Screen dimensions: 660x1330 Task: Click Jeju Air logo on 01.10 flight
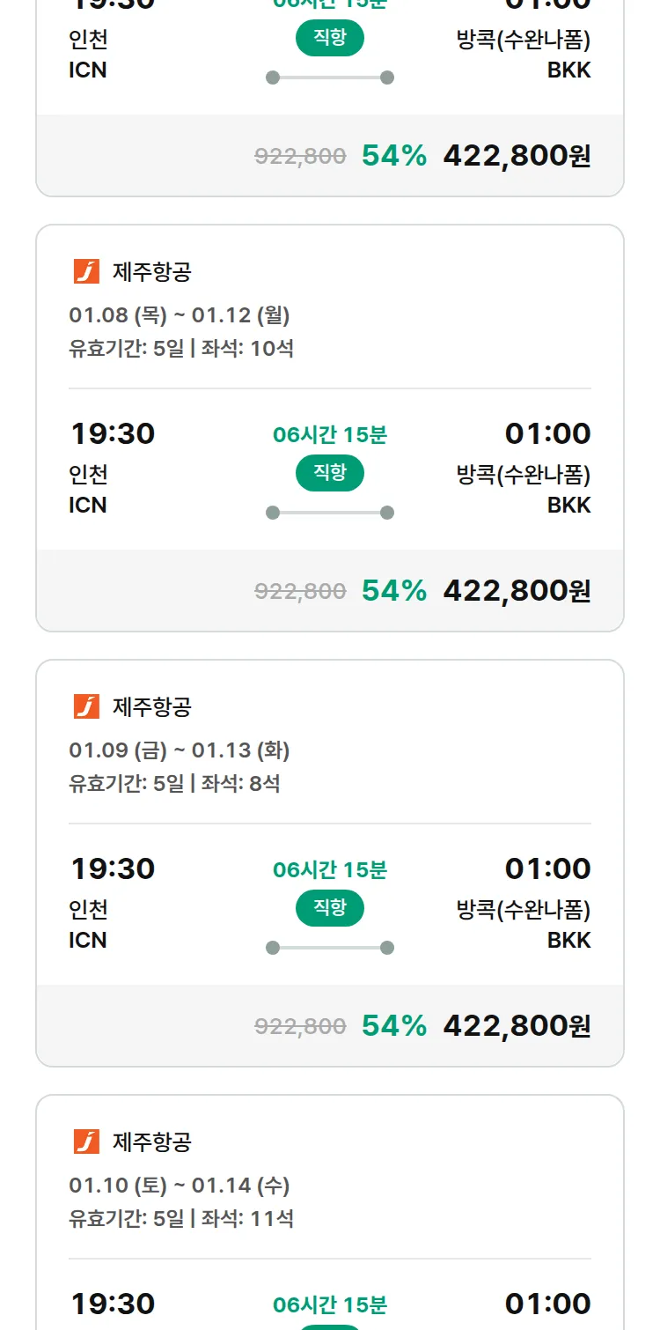coord(86,1142)
